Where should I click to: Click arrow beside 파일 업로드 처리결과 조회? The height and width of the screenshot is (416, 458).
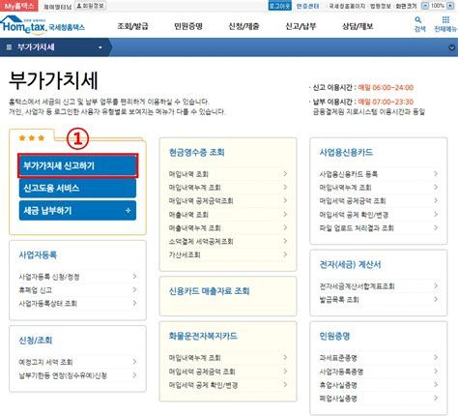[x=436, y=227]
